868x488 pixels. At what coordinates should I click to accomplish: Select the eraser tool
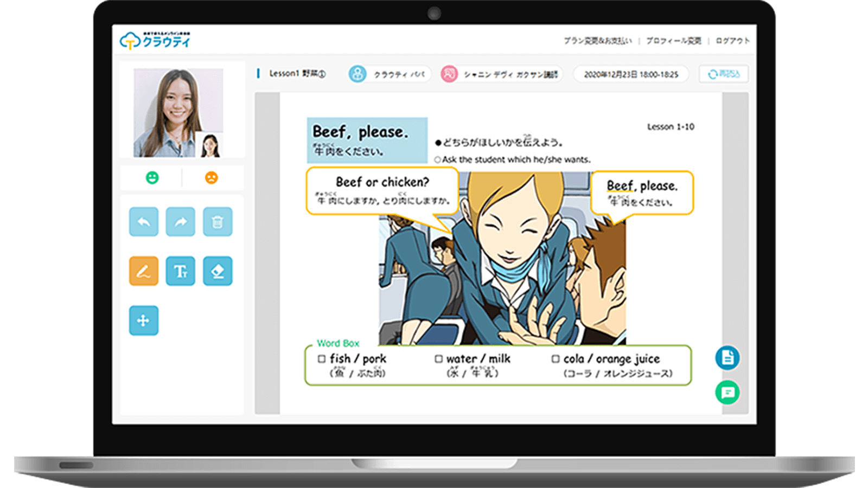218,271
